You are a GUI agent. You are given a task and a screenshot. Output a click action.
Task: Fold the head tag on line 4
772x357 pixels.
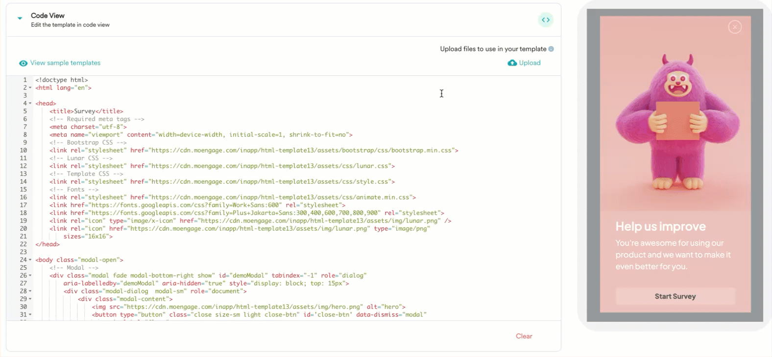pyautogui.click(x=30, y=103)
